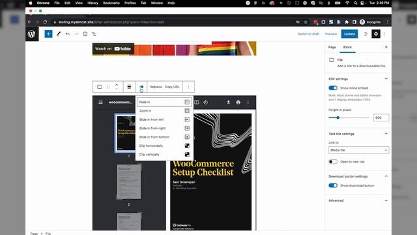Open block toolbar more options dots

pos(188,87)
